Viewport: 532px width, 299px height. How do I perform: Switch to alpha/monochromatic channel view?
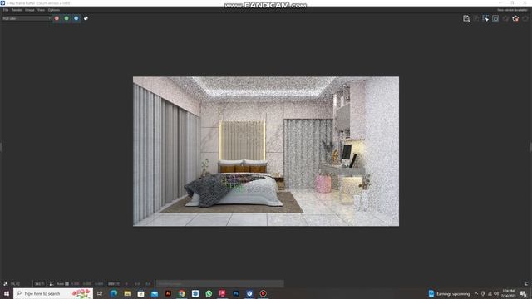pyautogui.click(x=86, y=18)
